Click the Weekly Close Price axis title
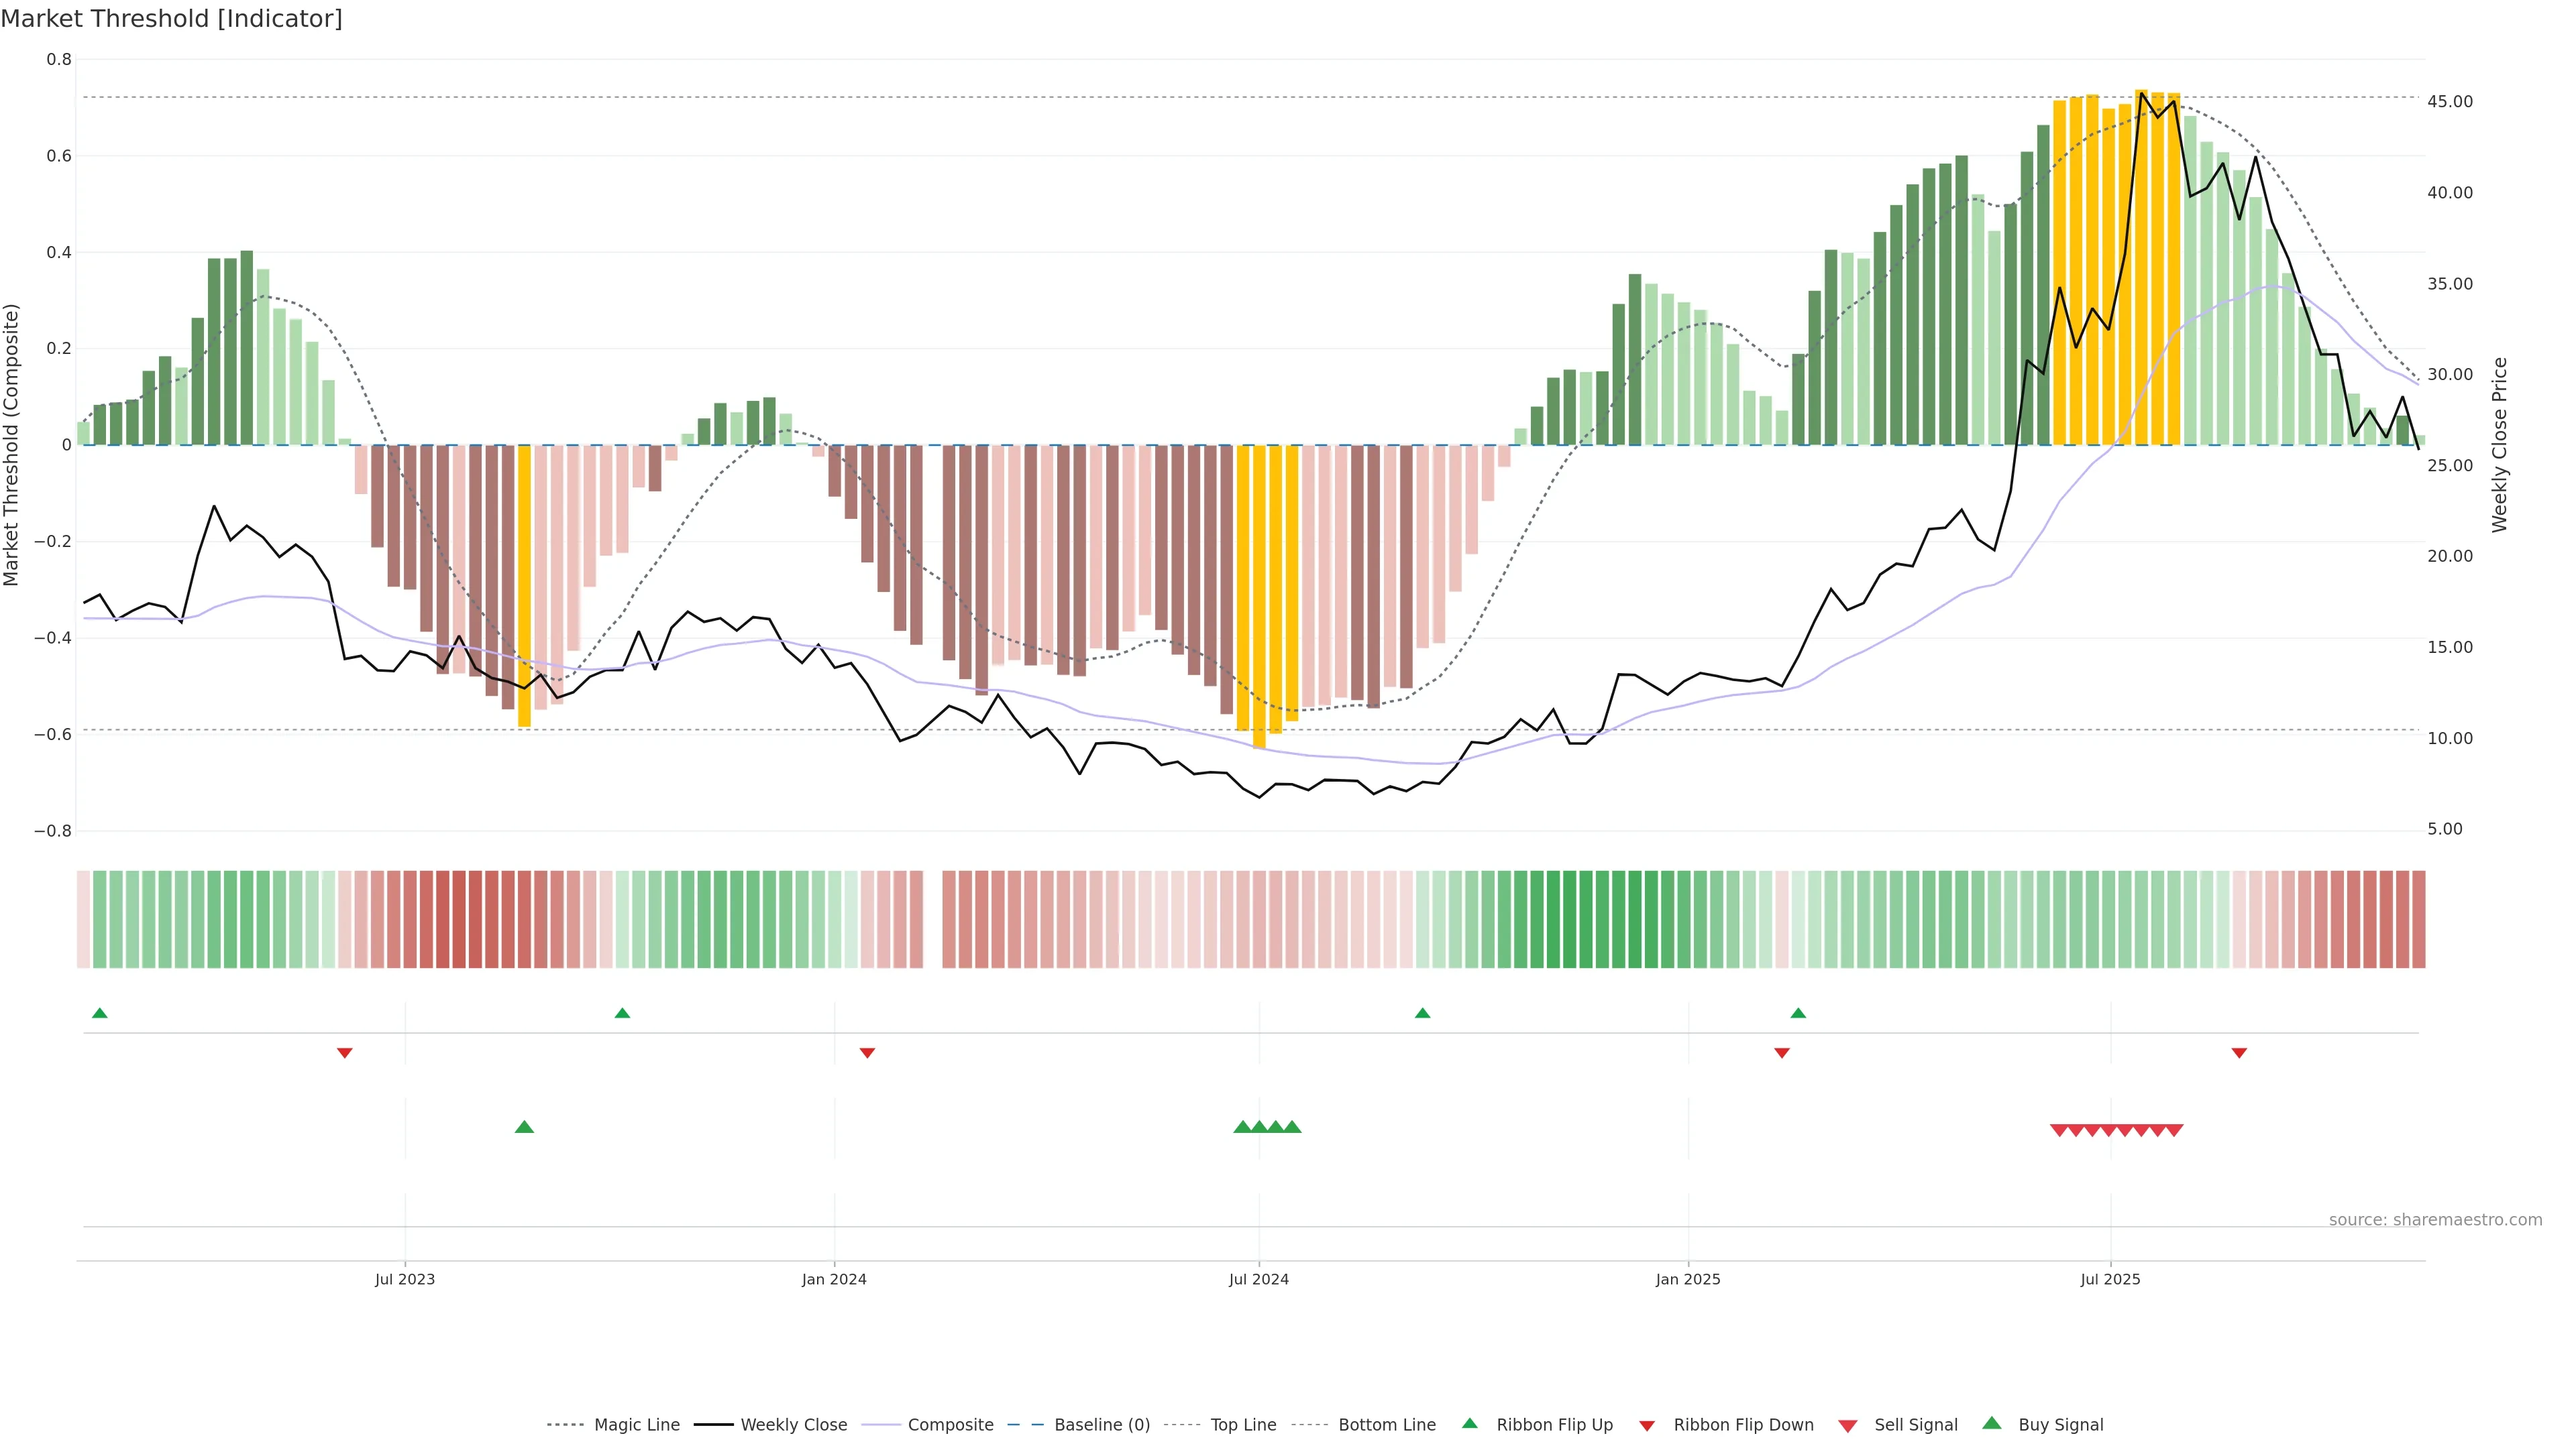The width and height of the screenshot is (2576, 1448). (x=2499, y=444)
